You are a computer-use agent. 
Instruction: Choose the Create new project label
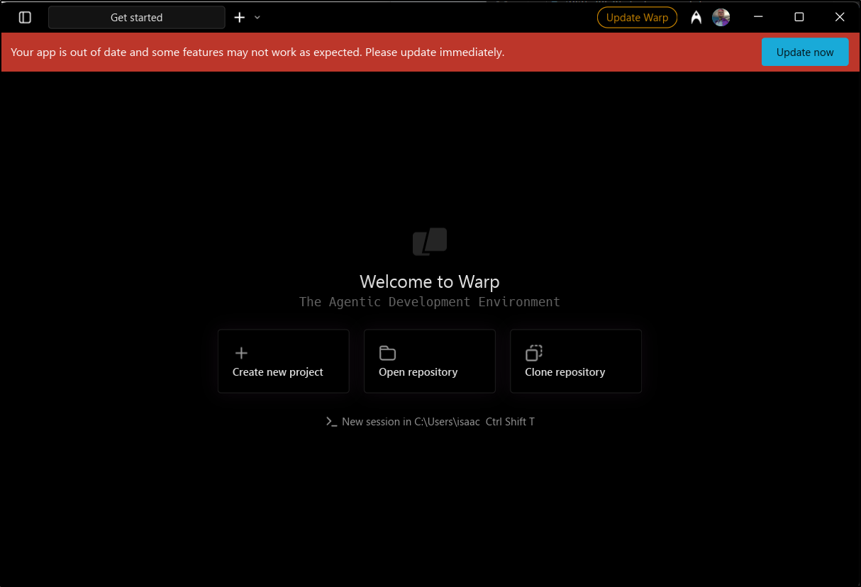click(x=278, y=372)
